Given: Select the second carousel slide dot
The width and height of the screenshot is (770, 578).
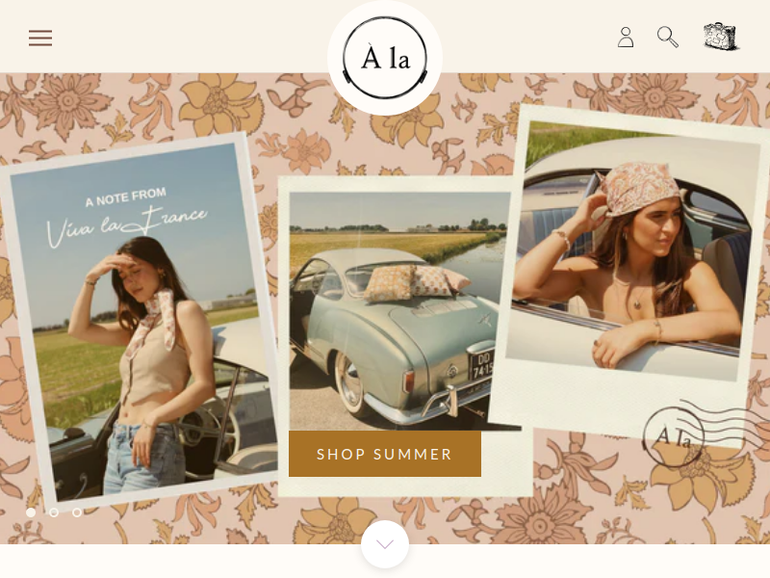Looking at the screenshot, I should pyautogui.click(x=54, y=512).
